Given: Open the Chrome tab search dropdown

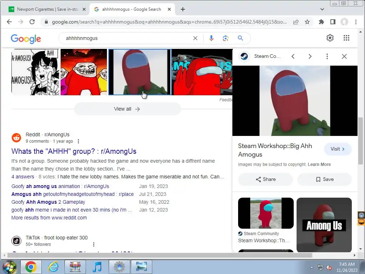Looking at the screenshot, I should tap(322, 9).
